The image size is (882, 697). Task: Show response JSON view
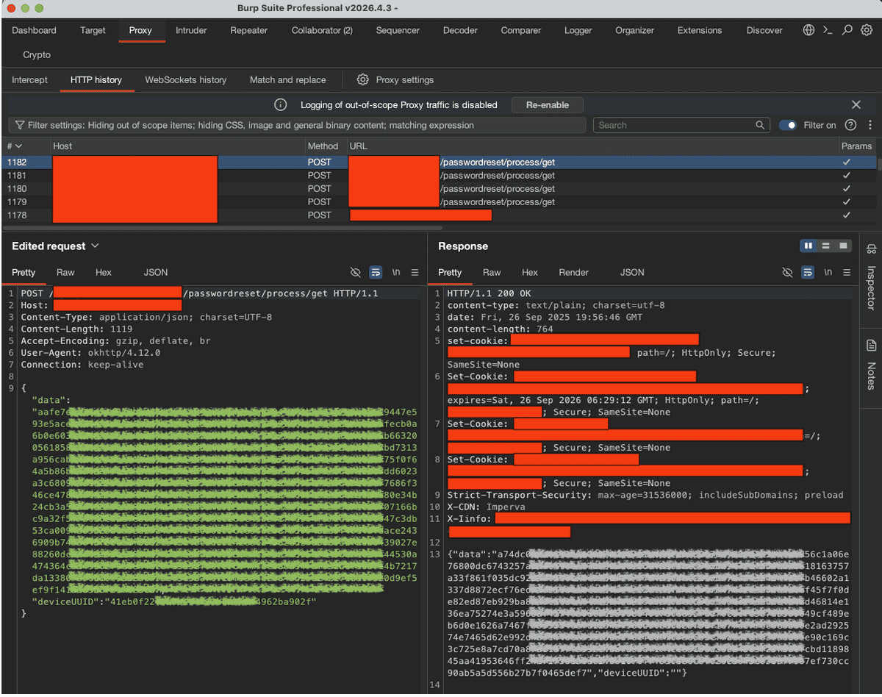pyautogui.click(x=632, y=272)
